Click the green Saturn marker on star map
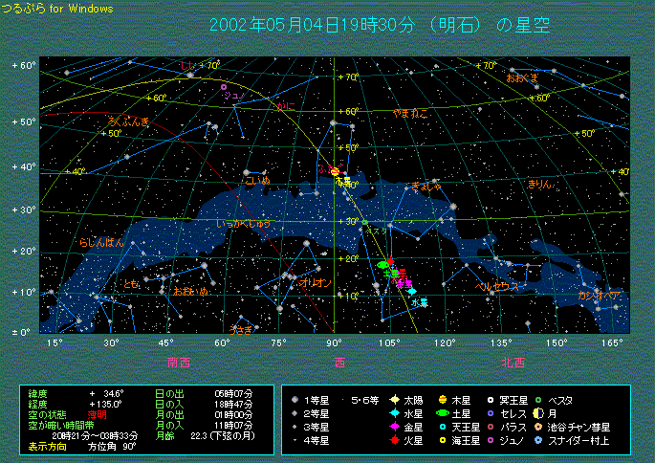Screen dimensions: 655x463 tap(382, 265)
